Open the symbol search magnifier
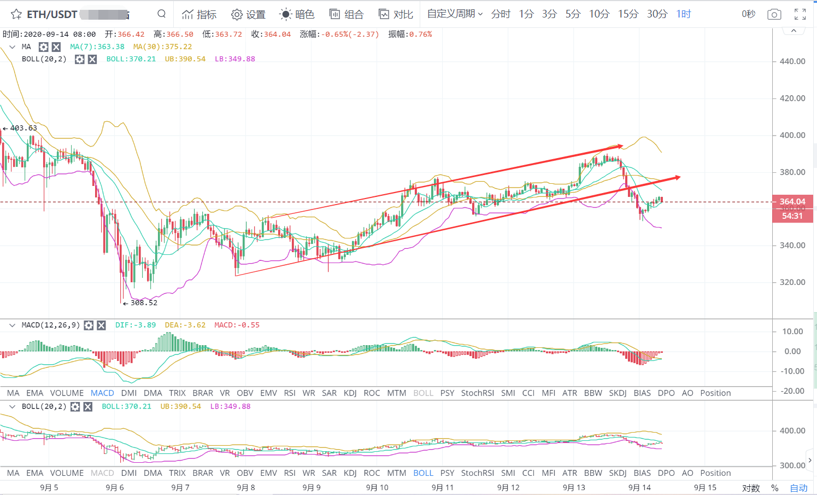817x495 pixels. tap(161, 14)
